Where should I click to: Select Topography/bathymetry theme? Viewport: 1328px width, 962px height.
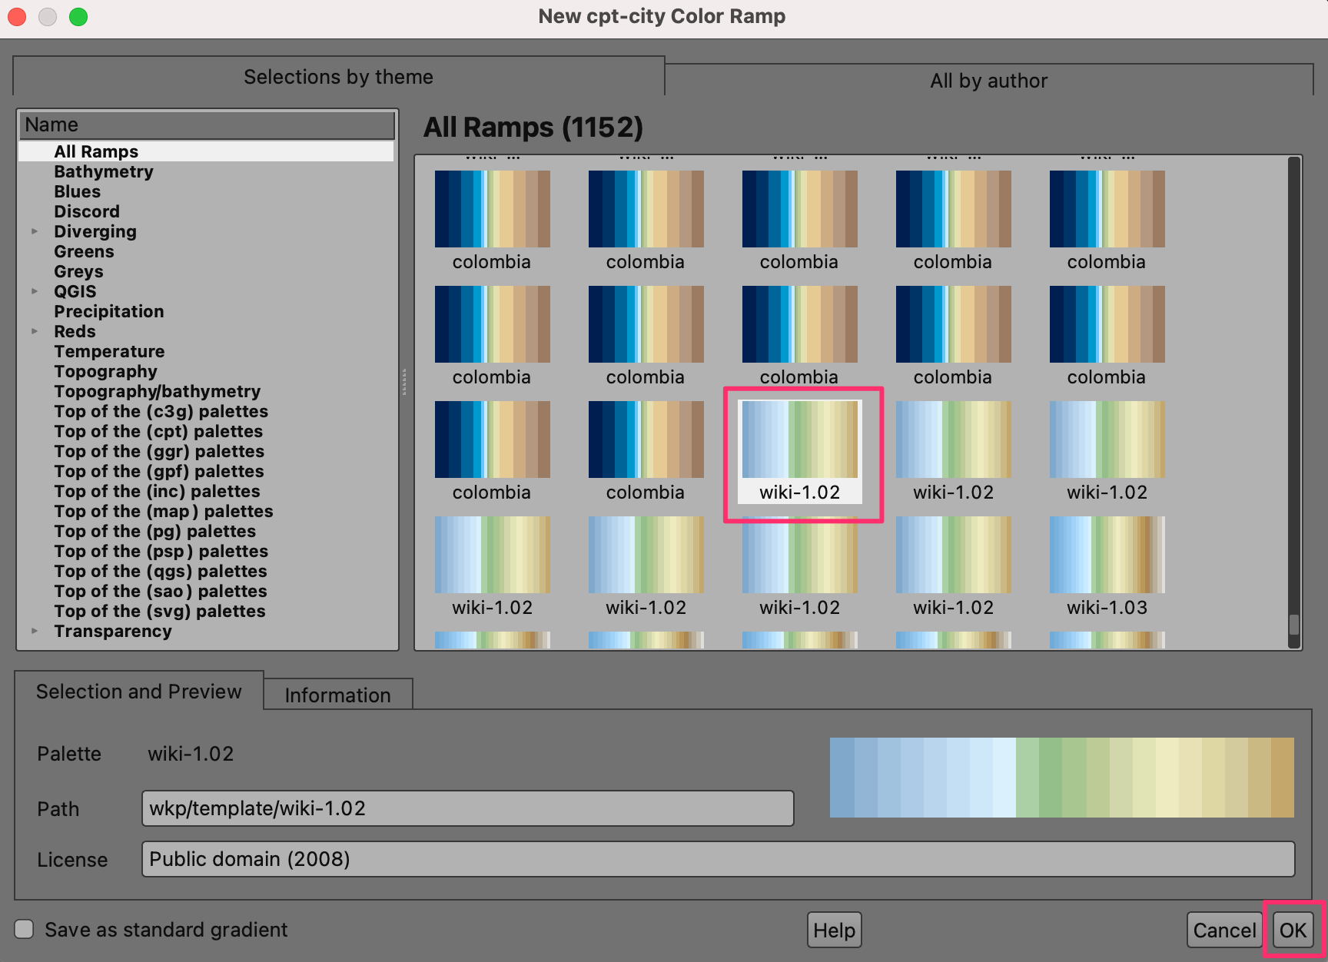pos(157,391)
